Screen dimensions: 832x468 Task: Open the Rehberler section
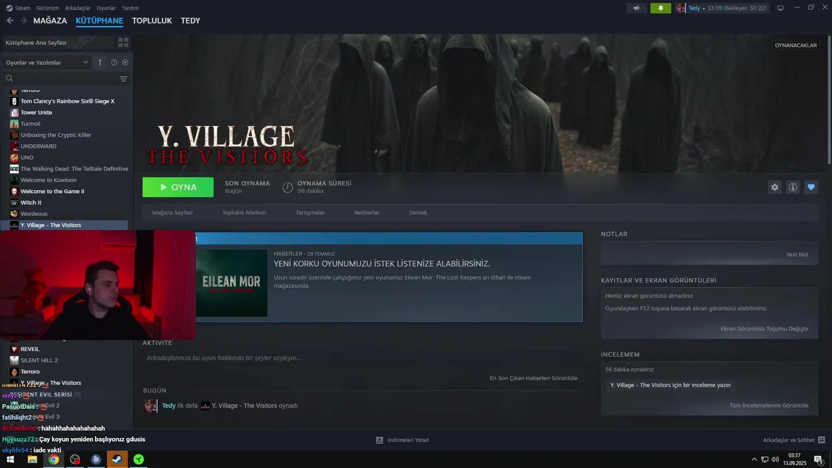(x=367, y=213)
